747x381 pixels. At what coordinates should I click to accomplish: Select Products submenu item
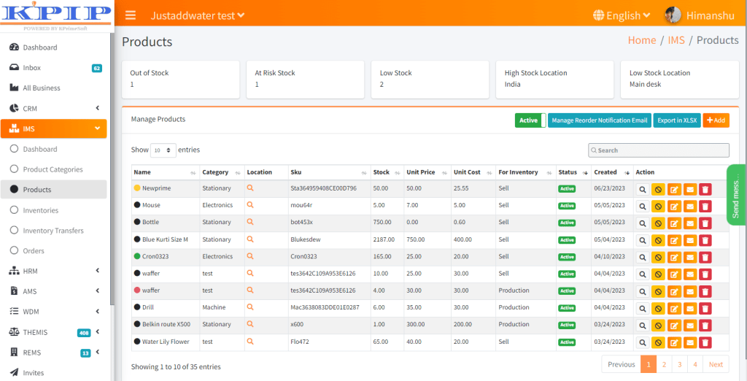point(54,189)
